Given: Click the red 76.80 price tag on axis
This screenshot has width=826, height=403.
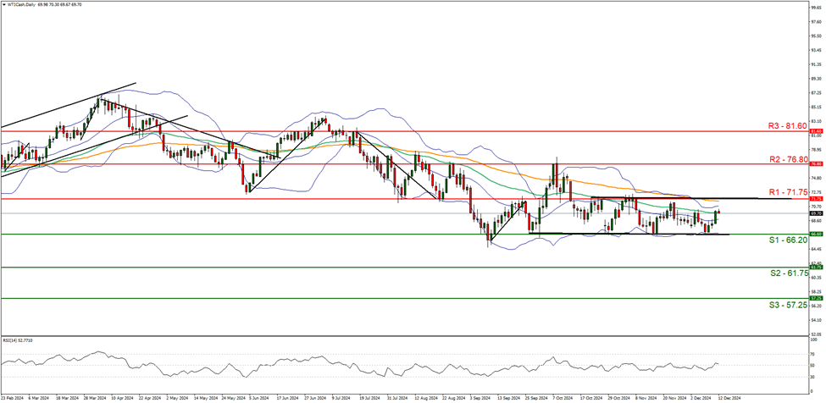Looking at the screenshot, I should pyautogui.click(x=817, y=164).
